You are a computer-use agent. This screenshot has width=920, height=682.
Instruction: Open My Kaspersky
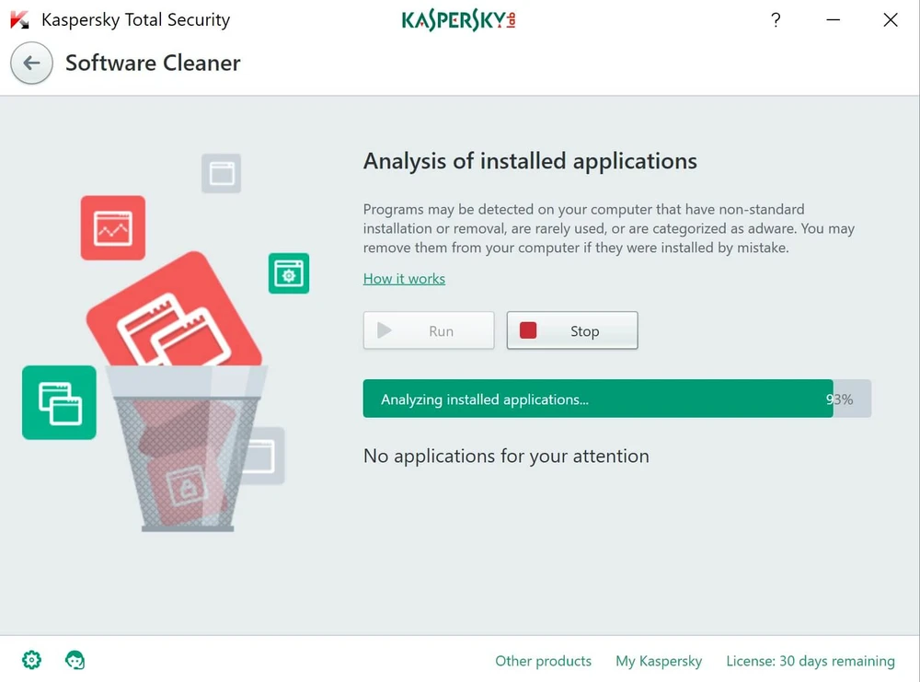coord(659,661)
